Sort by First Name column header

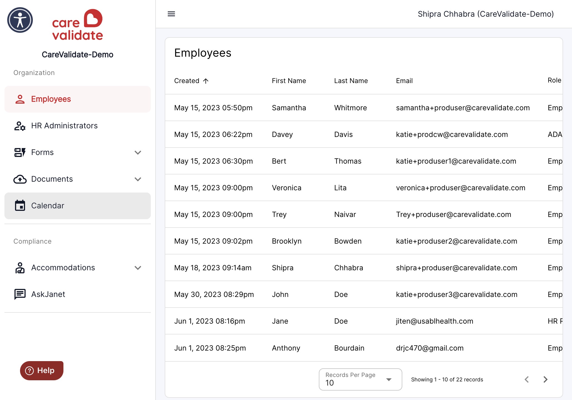pos(289,81)
